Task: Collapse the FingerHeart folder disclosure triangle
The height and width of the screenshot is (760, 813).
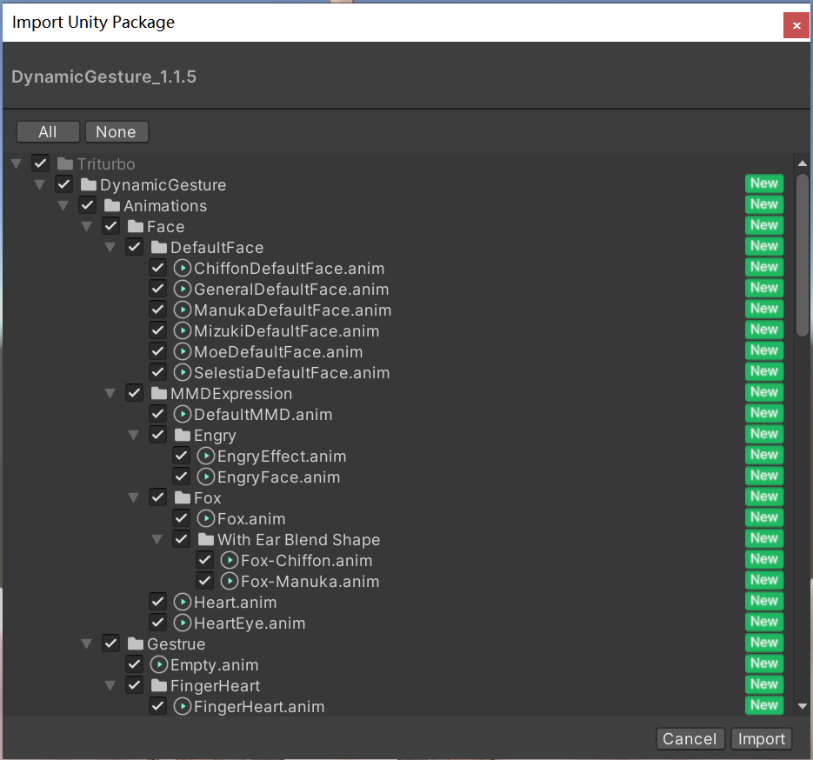Action: 110,686
